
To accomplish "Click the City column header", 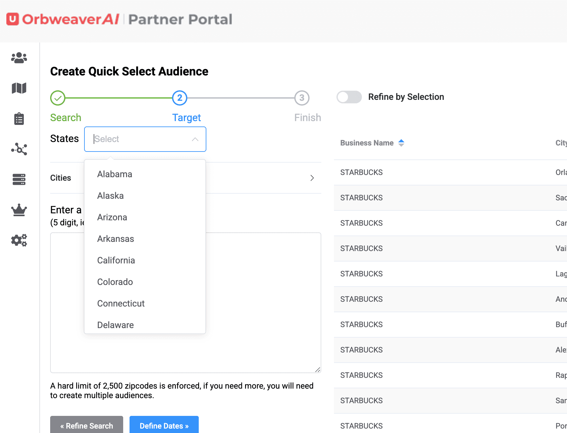I will pyautogui.click(x=561, y=143).
